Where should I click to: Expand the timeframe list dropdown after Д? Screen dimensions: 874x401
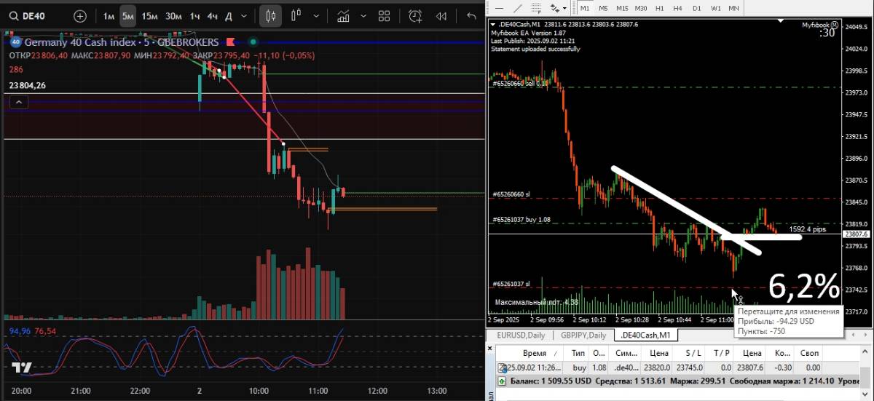pos(244,16)
